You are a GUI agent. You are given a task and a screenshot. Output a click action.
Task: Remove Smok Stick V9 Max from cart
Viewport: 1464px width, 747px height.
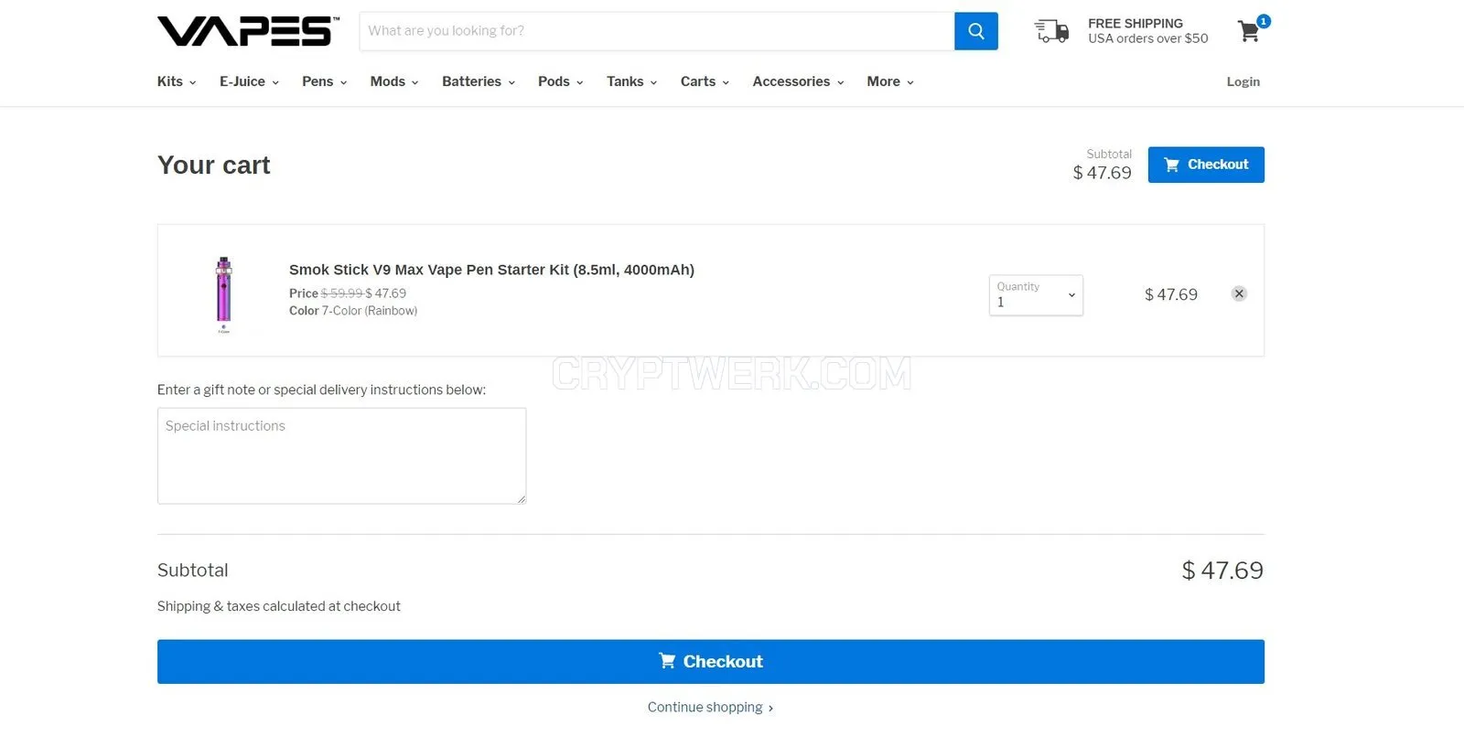(x=1239, y=293)
